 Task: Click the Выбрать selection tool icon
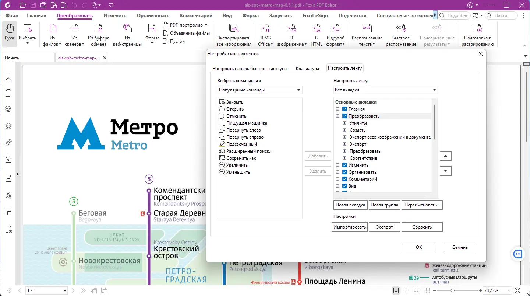coord(27,29)
